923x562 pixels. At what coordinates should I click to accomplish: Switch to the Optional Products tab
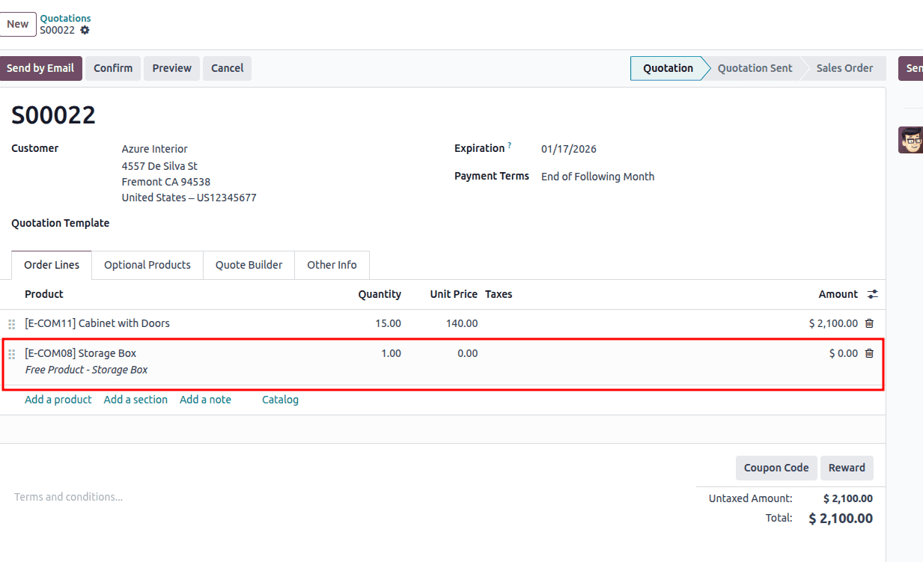[x=147, y=264]
